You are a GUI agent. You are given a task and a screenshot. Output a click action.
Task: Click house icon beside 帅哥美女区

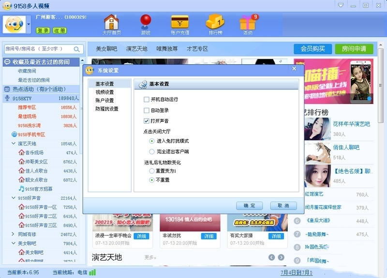21,161
